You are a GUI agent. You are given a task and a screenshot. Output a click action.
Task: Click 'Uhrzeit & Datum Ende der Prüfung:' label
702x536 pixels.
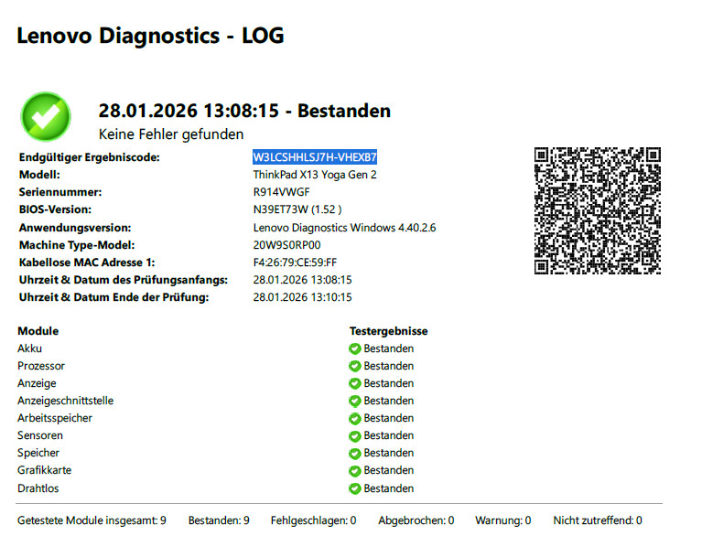click(x=113, y=297)
